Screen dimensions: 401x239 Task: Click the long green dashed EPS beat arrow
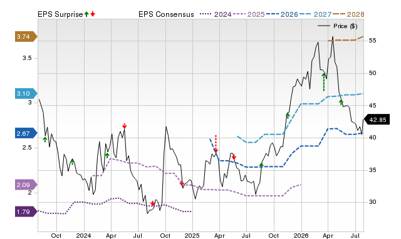click(324, 82)
